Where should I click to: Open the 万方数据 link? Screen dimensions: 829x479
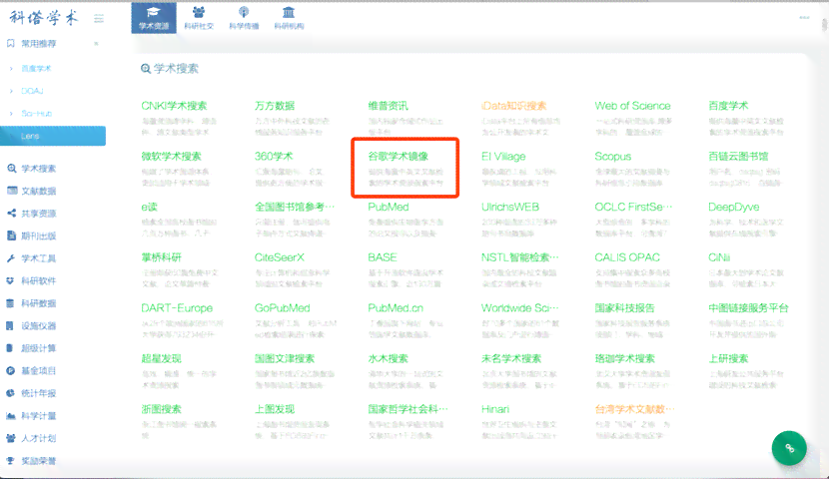tap(275, 106)
